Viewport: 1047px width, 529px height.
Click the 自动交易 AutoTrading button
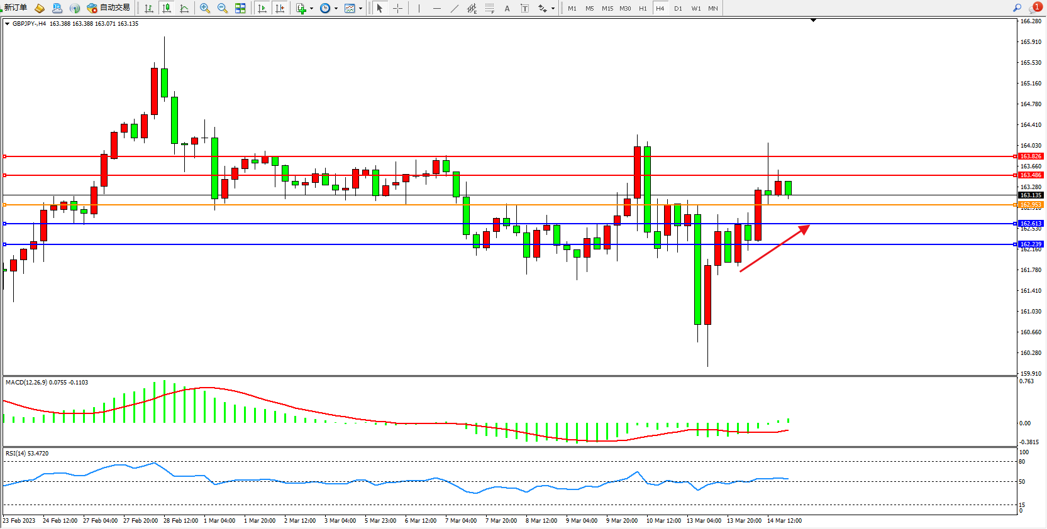(109, 8)
